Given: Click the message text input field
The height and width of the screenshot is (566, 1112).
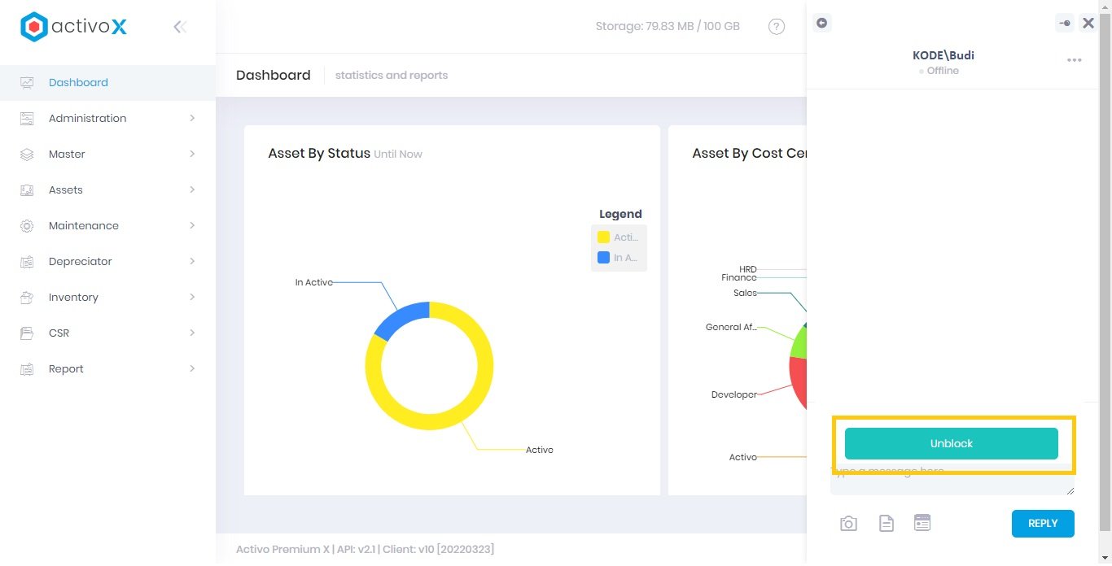Looking at the screenshot, I should [951, 483].
